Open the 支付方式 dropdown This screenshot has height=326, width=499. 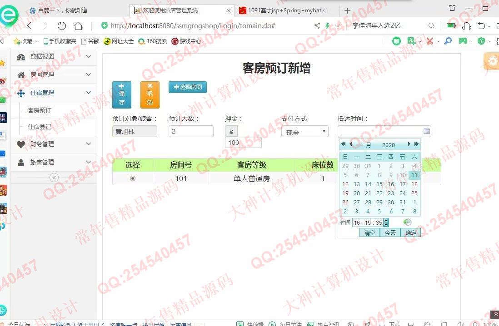point(305,131)
